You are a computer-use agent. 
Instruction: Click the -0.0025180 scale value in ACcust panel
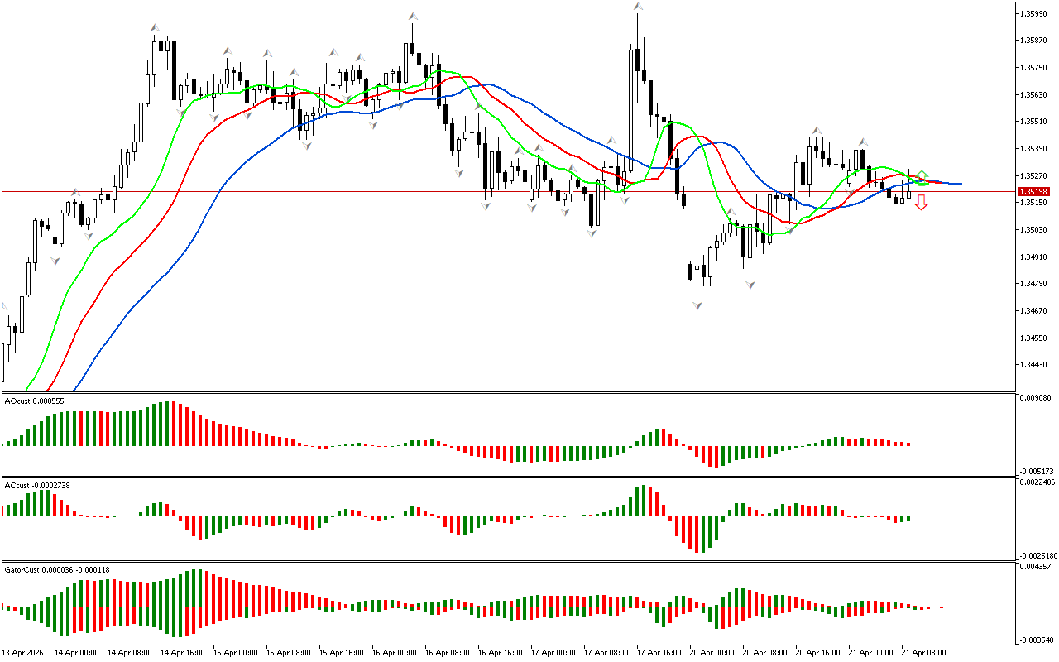1037,555
